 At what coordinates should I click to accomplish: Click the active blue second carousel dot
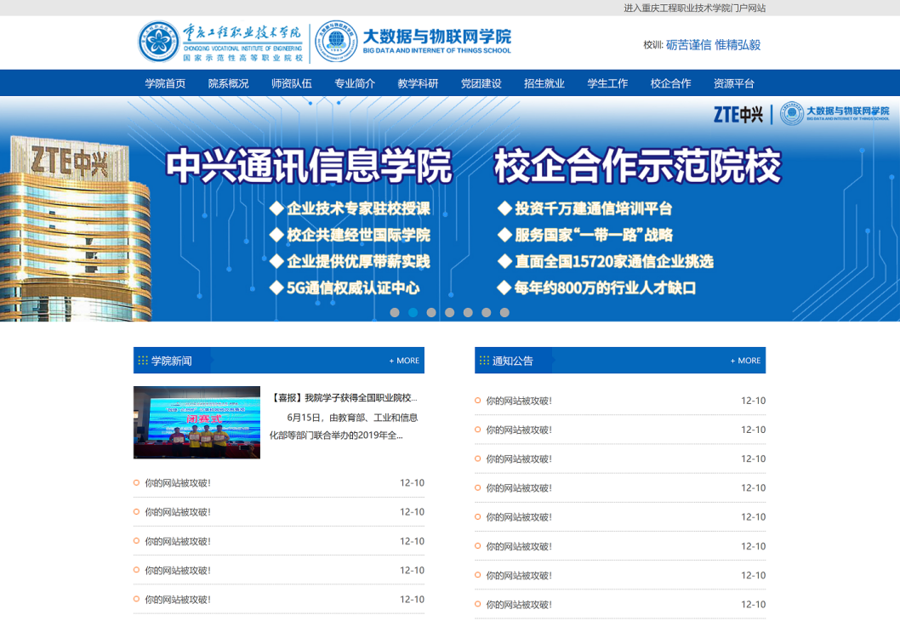413,312
